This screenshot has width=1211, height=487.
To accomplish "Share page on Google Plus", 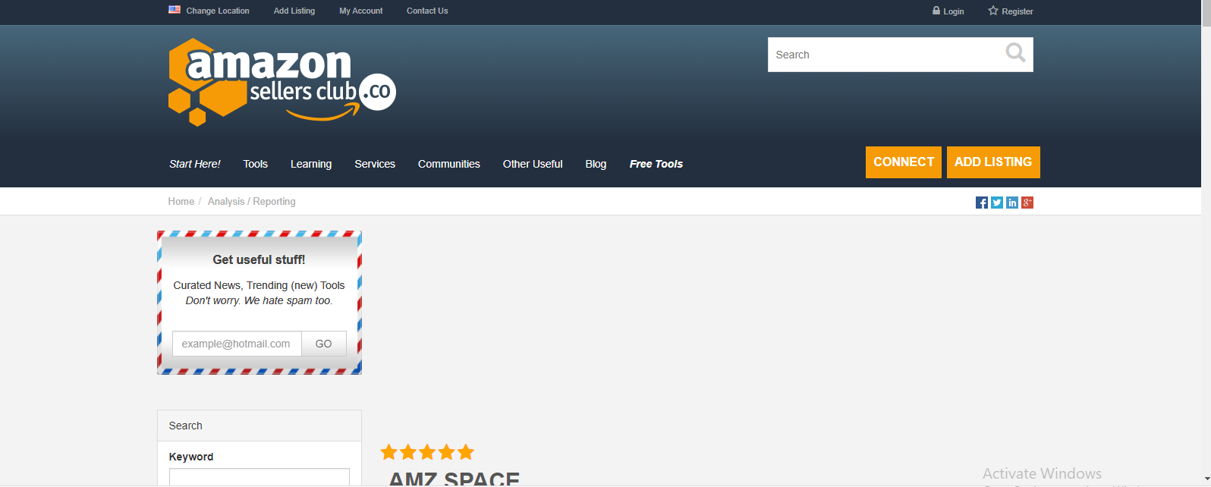I will [1027, 203].
